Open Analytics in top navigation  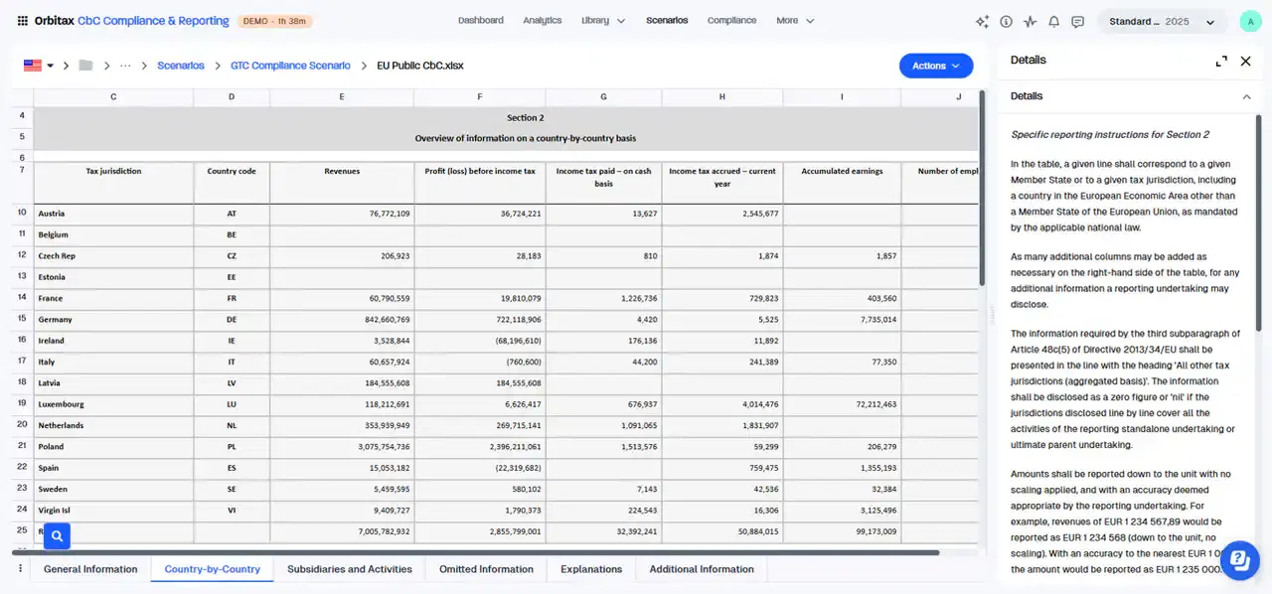coord(543,21)
